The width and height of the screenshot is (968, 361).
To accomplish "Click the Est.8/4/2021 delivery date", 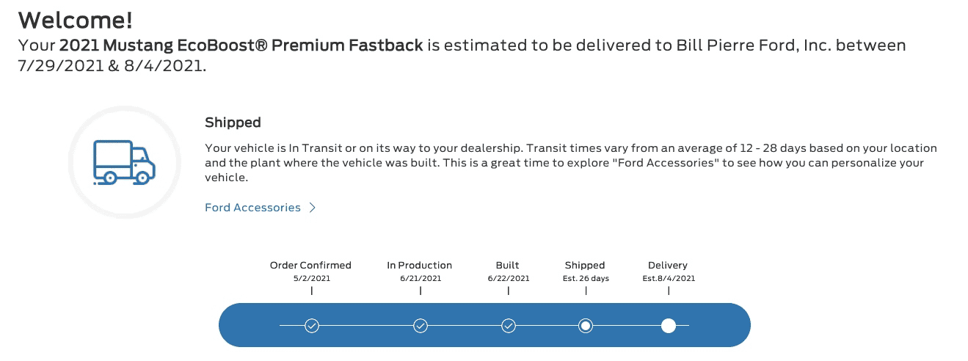I will [x=669, y=279].
